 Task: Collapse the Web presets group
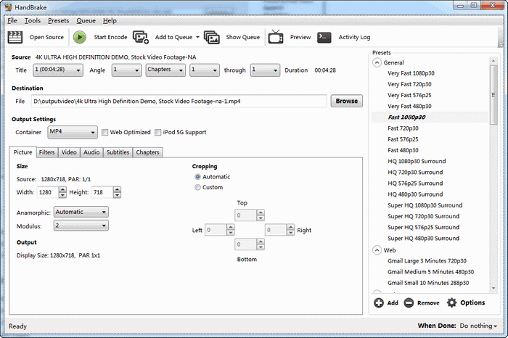(377, 250)
